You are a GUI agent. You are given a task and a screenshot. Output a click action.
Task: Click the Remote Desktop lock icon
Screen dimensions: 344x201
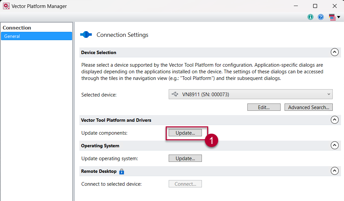(x=122, y=171)
